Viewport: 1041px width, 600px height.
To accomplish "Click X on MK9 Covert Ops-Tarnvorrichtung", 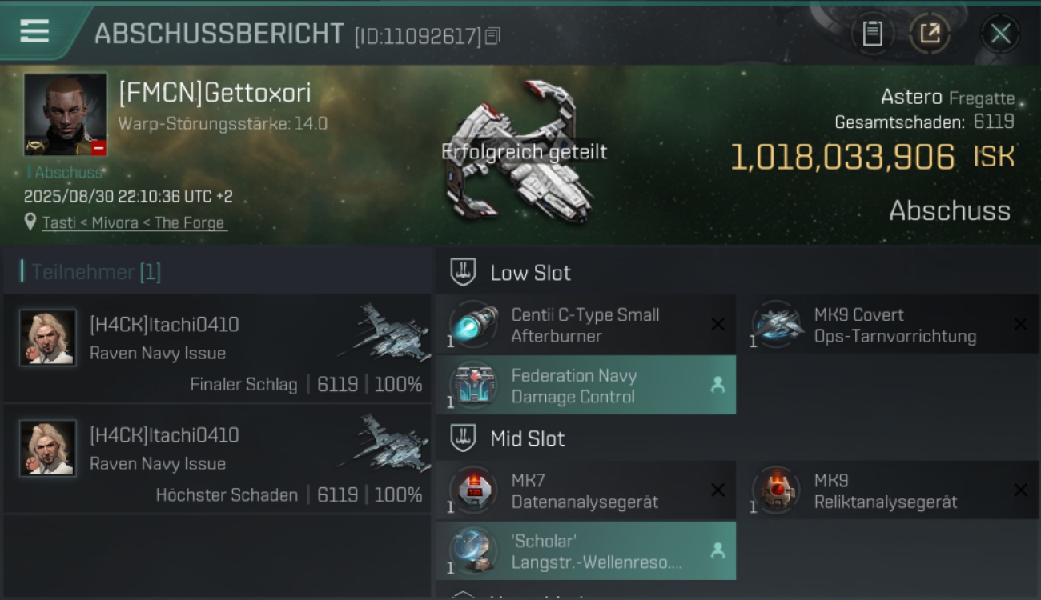I will (x=1020, y=324).
